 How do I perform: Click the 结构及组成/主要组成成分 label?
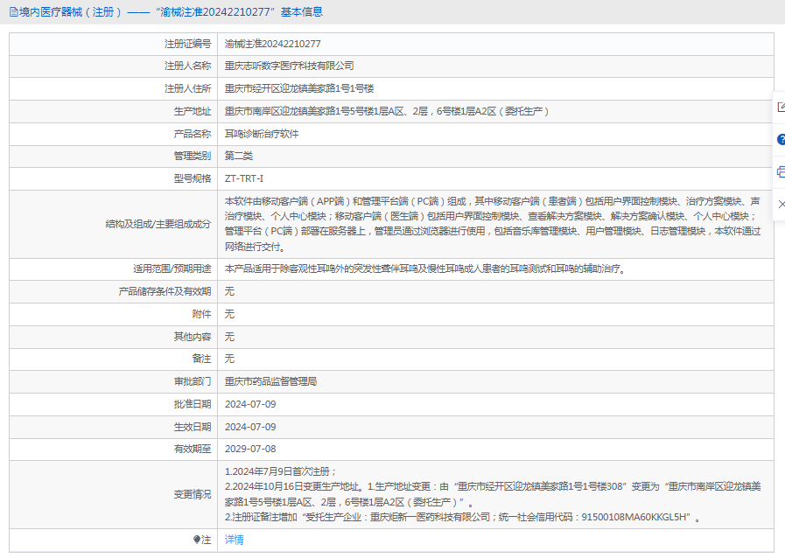[x=158, y=224]
